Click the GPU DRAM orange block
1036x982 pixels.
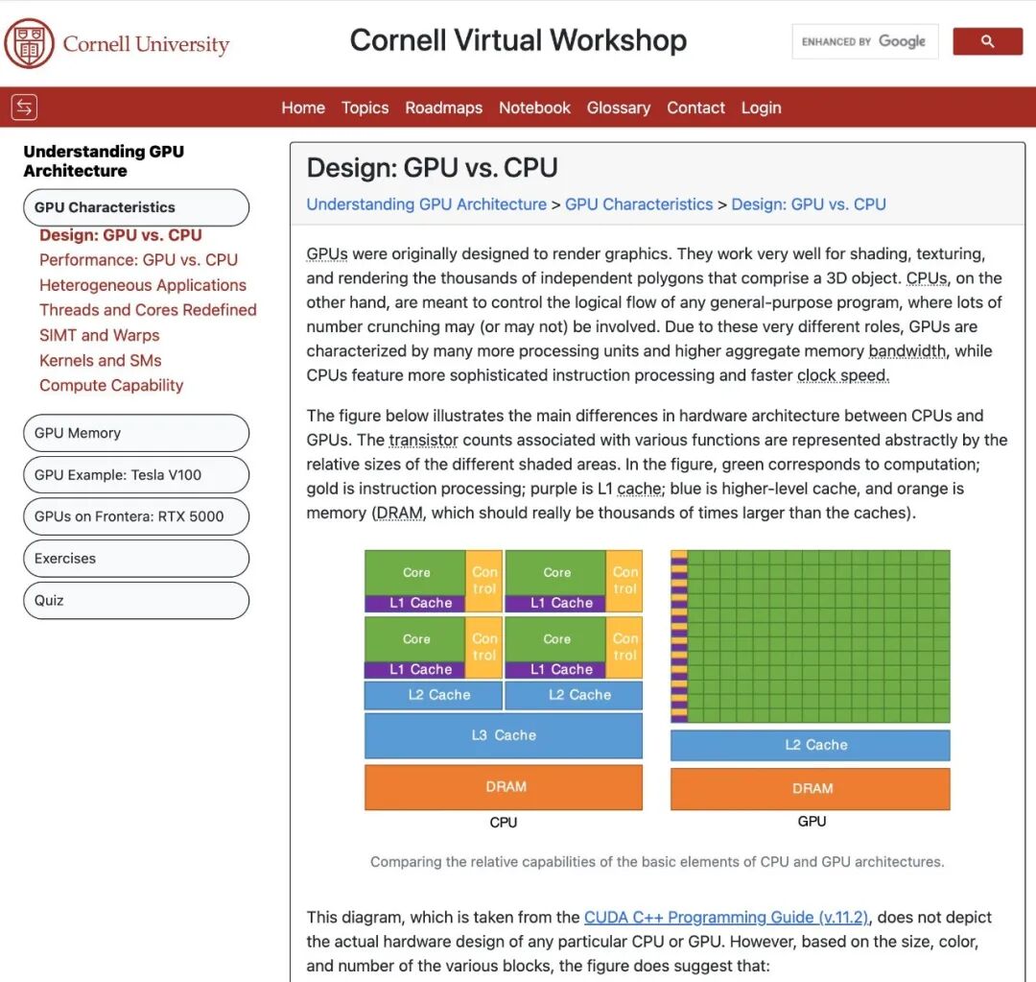pyautogui.click(x=810, y=788)
